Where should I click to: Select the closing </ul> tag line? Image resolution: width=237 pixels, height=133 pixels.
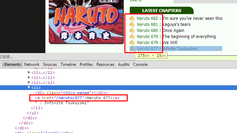pyautogui.click(x=33, y=113)
